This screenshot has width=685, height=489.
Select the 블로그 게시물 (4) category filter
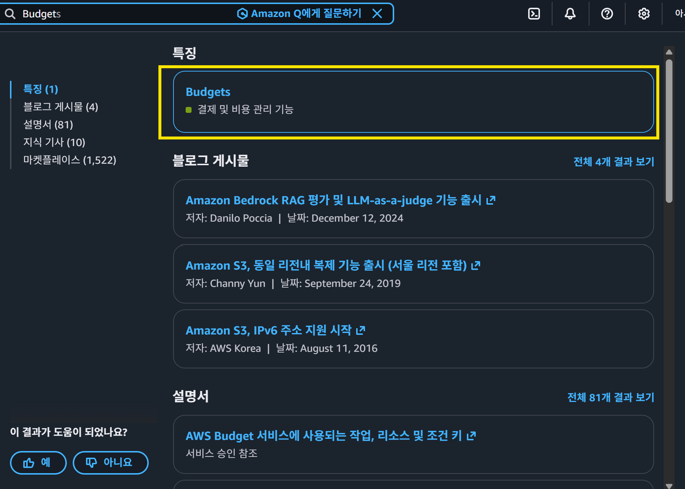(x=61, y=107)
